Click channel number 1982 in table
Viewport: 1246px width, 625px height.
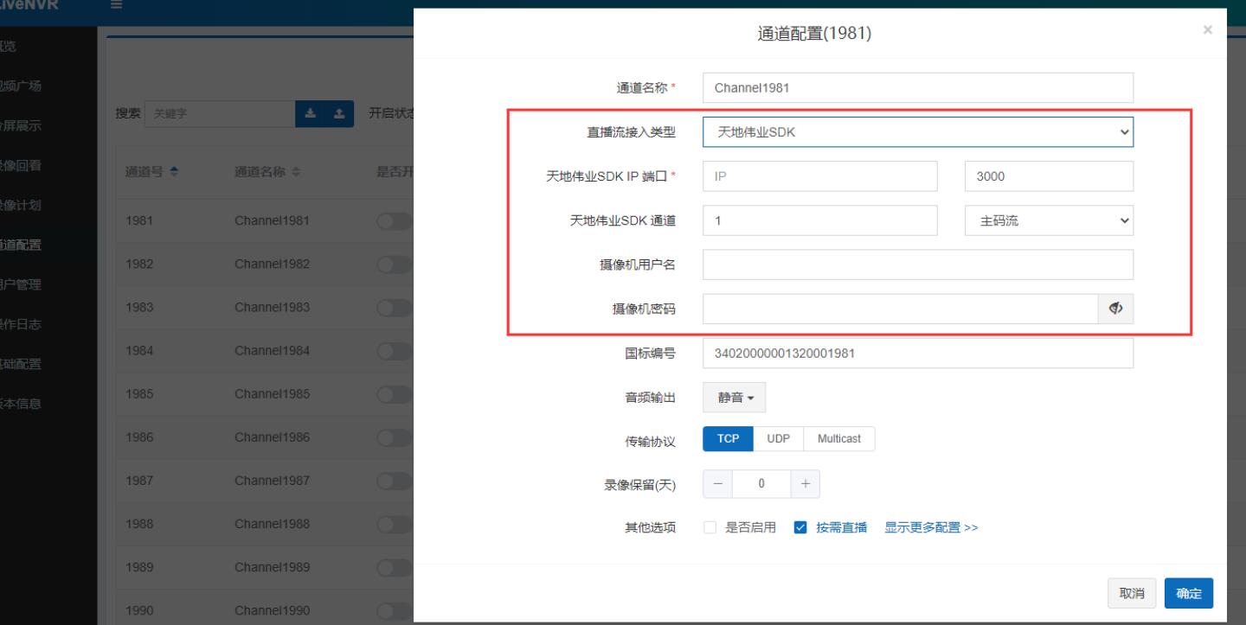139,264
